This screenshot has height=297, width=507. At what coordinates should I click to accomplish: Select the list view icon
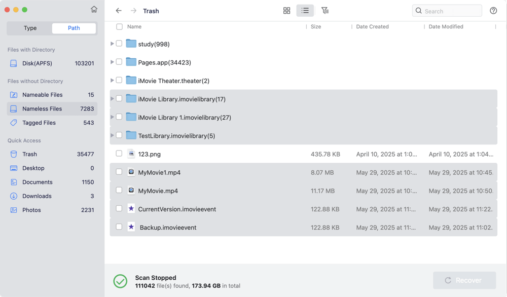[305, 10]
